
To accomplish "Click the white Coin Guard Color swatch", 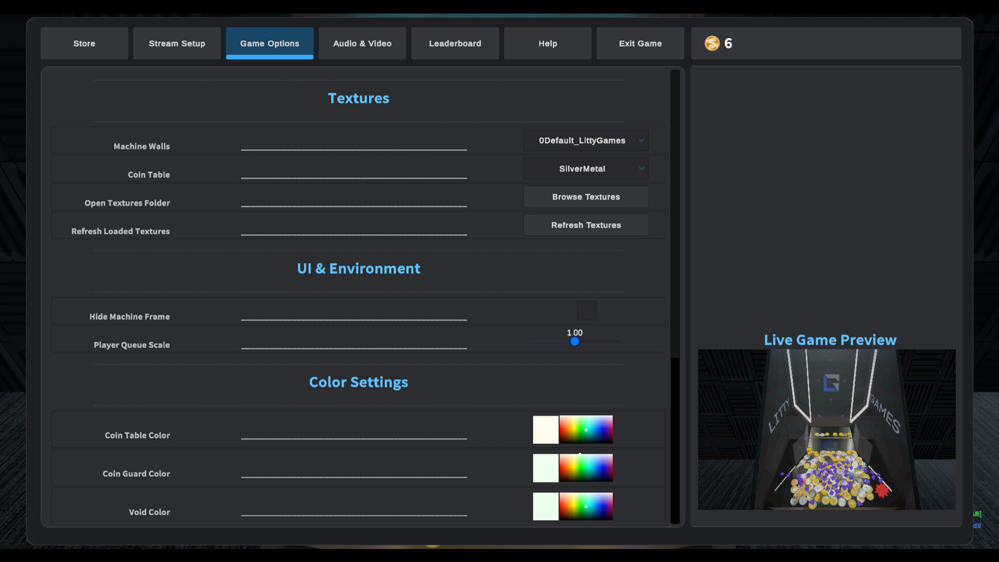I will point(545,468).
